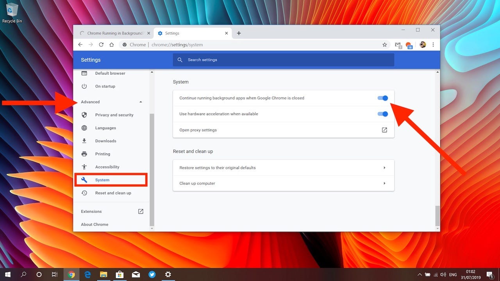Click inside the Search settings field
Screen dimensions: 500x281
pyautogui.click(x=284, y=60)
